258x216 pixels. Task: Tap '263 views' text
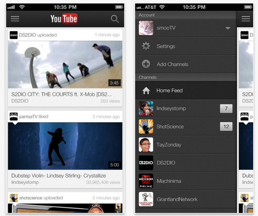tap(110, 101)
